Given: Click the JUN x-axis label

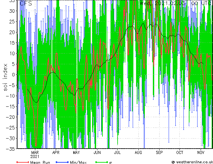Looking at the screenshot, I should (x=97, y=153).
